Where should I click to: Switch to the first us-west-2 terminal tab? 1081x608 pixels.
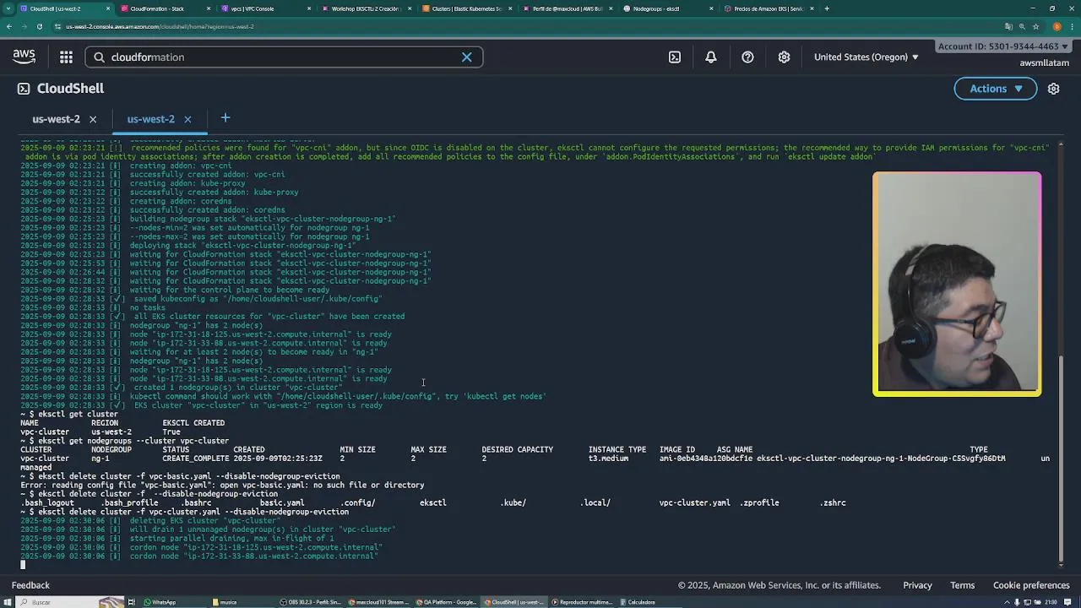[x=56, y=119]
